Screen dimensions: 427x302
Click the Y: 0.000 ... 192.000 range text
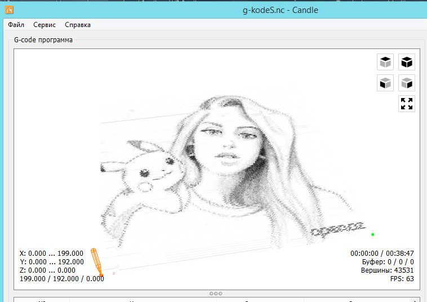point(52,261)
